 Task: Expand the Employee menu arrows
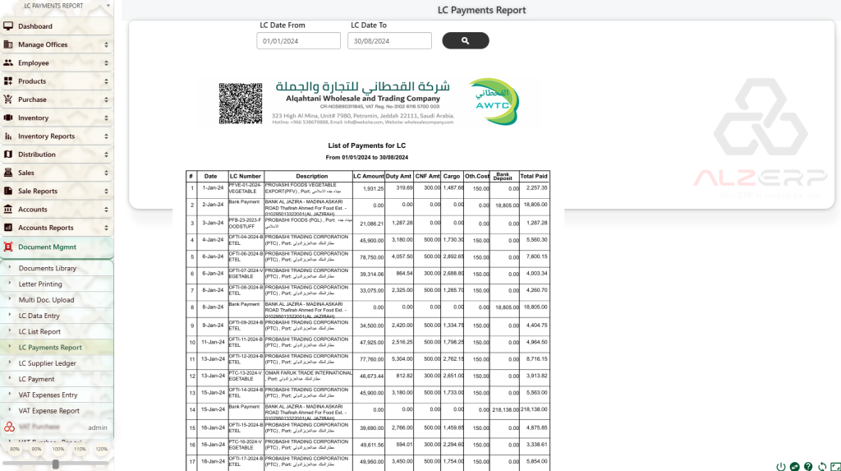[106, 62]
